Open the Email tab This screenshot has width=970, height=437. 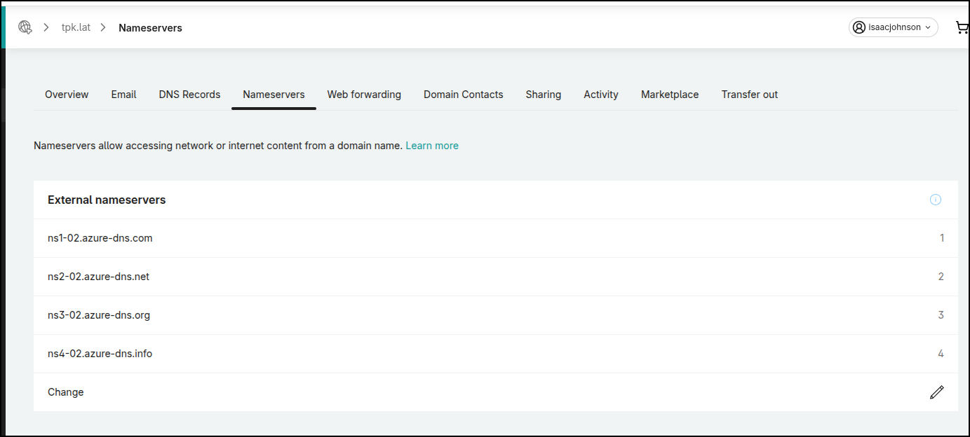click(123, 95)
